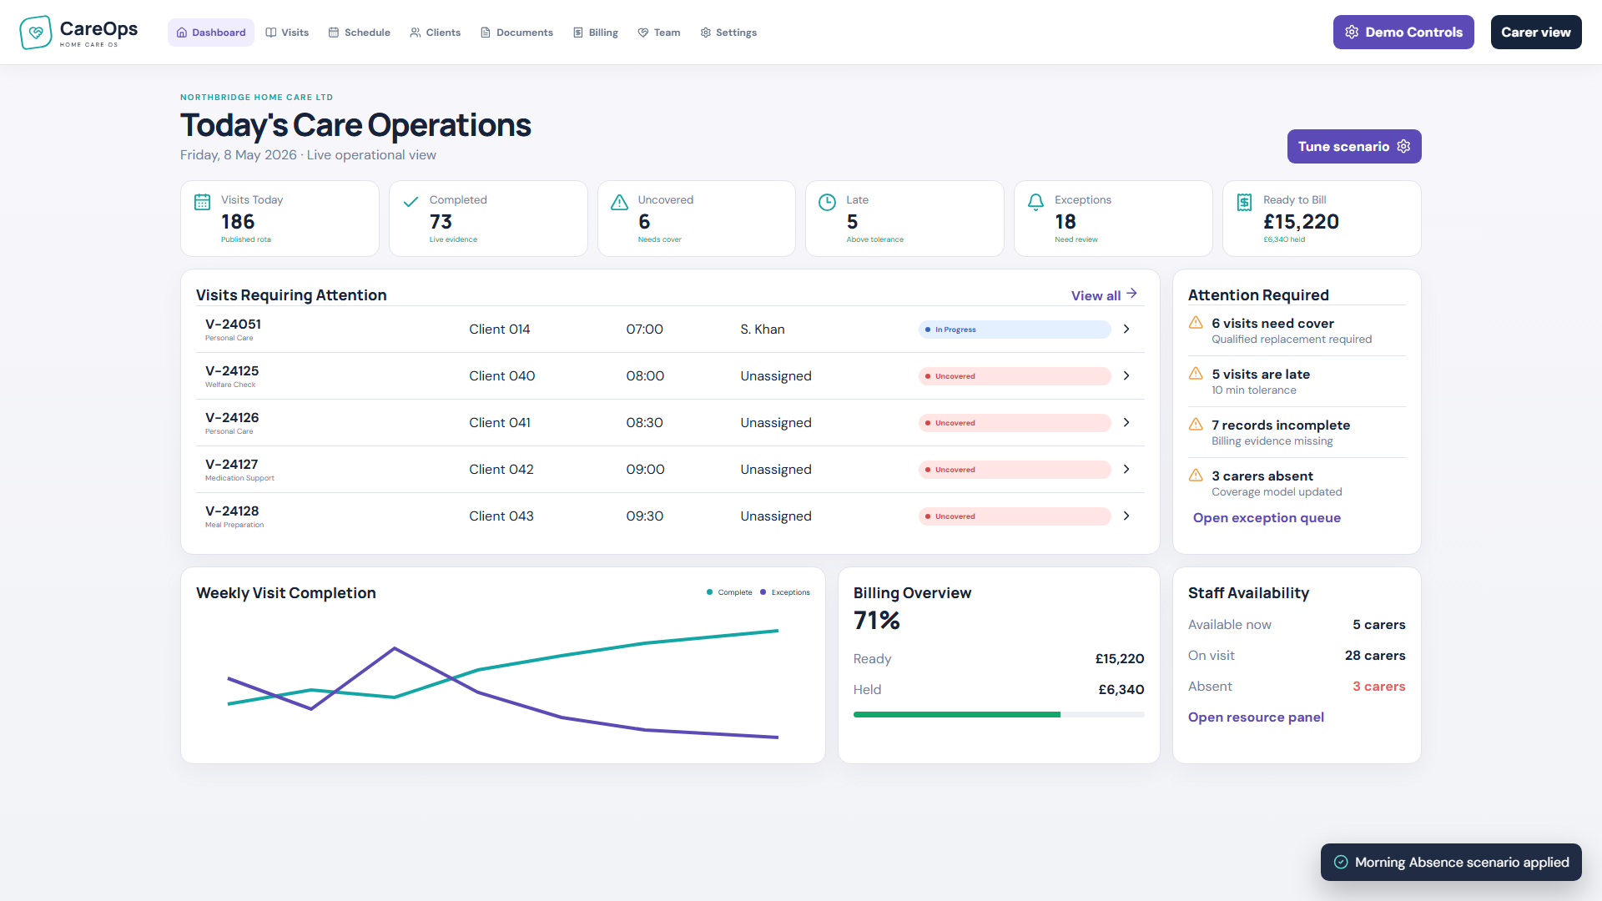Click the In Progress status pill
The height and width of the screenshot is (901, 1602).
(1015, 330)
